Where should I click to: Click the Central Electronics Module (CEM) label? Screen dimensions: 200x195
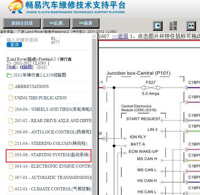click(139, 108)
